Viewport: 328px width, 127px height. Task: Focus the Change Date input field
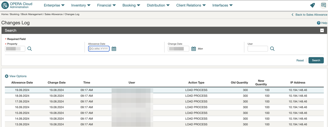click(179, 49)
